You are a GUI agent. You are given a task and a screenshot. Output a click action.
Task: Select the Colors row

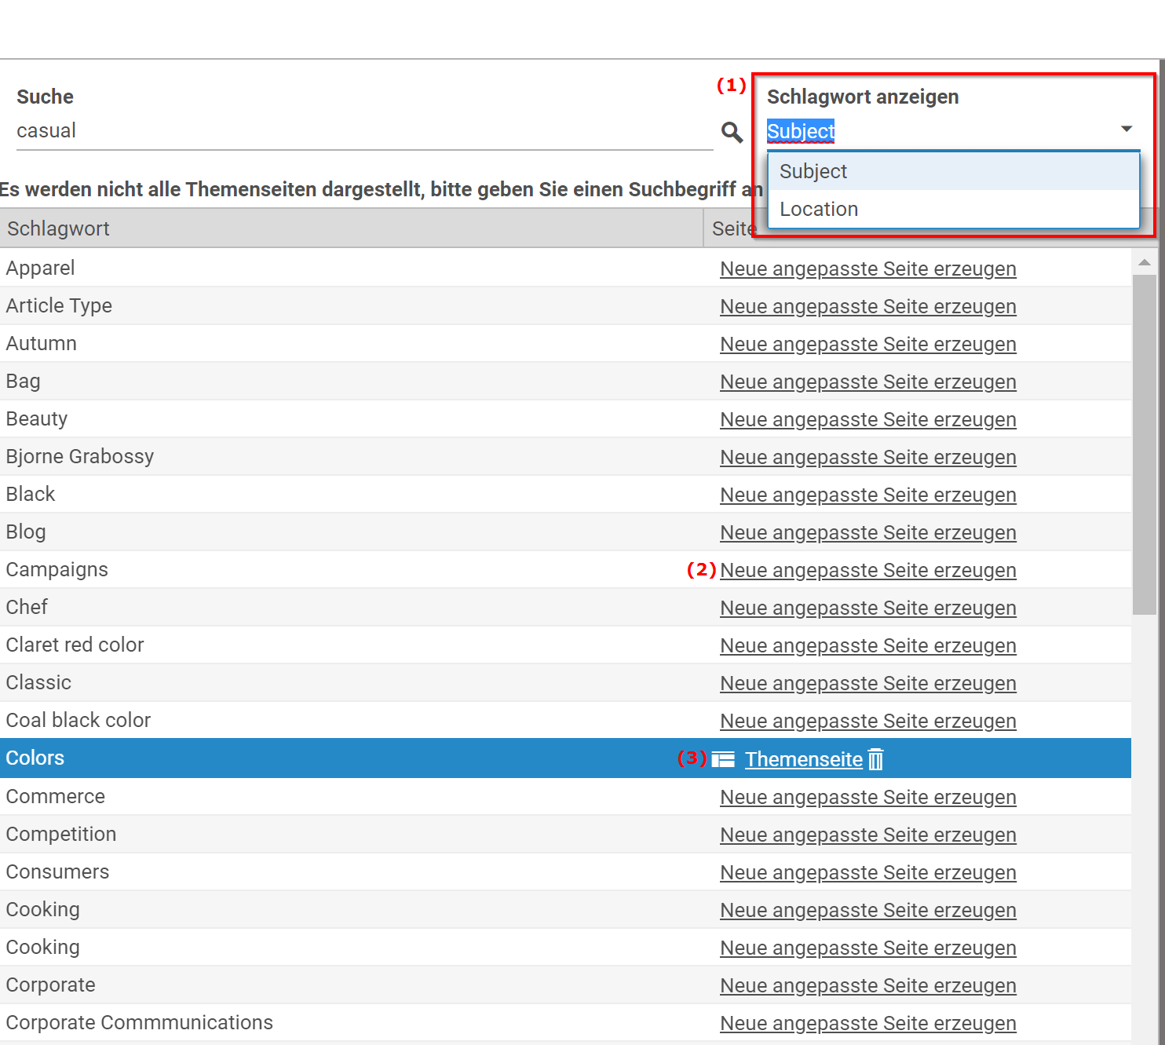coord(314,758)
